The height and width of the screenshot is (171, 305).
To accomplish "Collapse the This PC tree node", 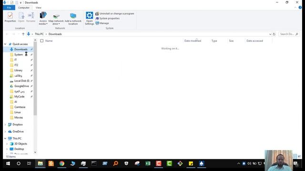I will click(5, 139).
